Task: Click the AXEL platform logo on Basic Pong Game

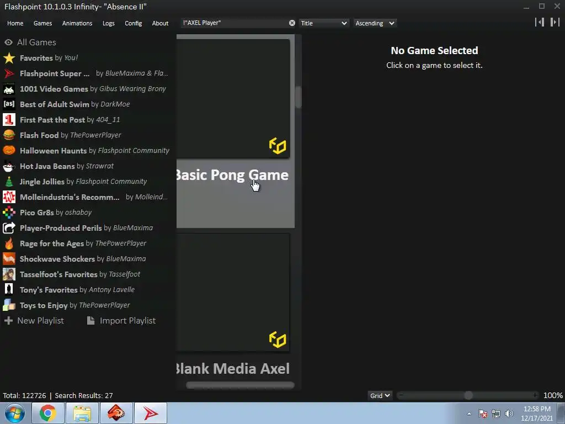Action: click(278, 146)
